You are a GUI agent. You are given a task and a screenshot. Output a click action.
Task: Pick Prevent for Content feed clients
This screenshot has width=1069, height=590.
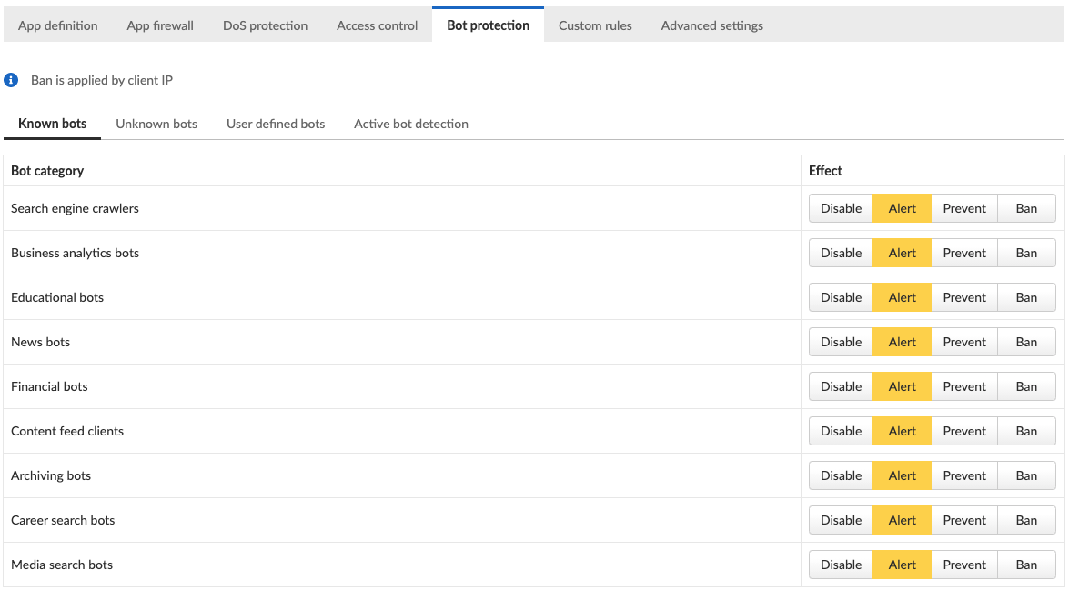[x=964, y=431]
